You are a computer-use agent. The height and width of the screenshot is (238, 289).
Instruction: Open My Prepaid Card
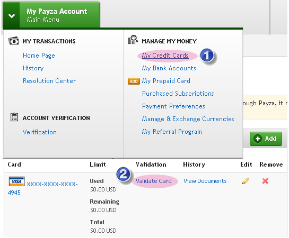[x=166, y=81]
